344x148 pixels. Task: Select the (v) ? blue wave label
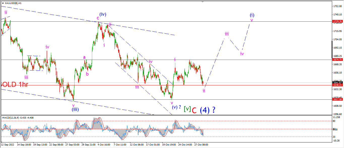[177, 107]
